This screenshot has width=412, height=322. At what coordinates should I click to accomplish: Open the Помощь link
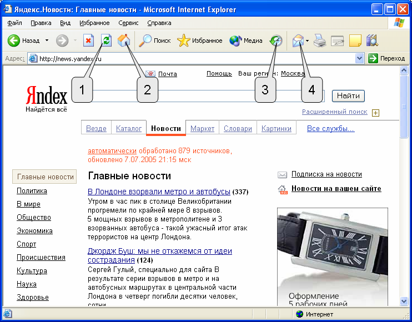coord(219,73)
